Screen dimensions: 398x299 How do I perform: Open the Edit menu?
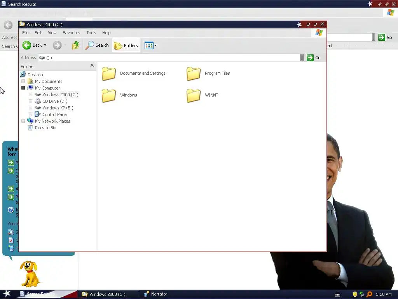pyautogui.click(x=38, y=33)
